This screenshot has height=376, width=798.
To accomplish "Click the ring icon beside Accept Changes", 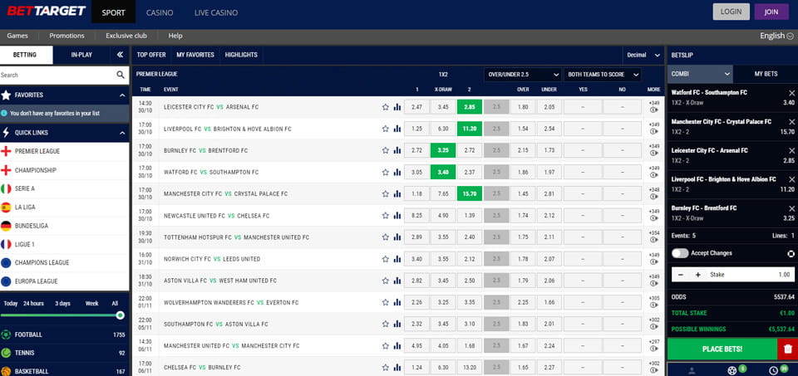I will tap(791, 253).
